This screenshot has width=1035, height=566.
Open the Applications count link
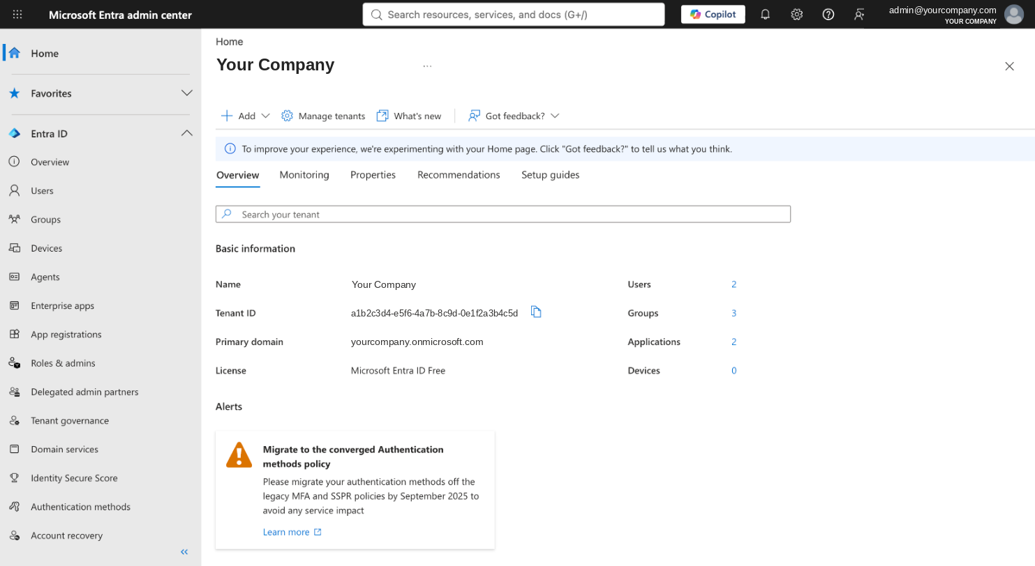(x=734, y=342)
